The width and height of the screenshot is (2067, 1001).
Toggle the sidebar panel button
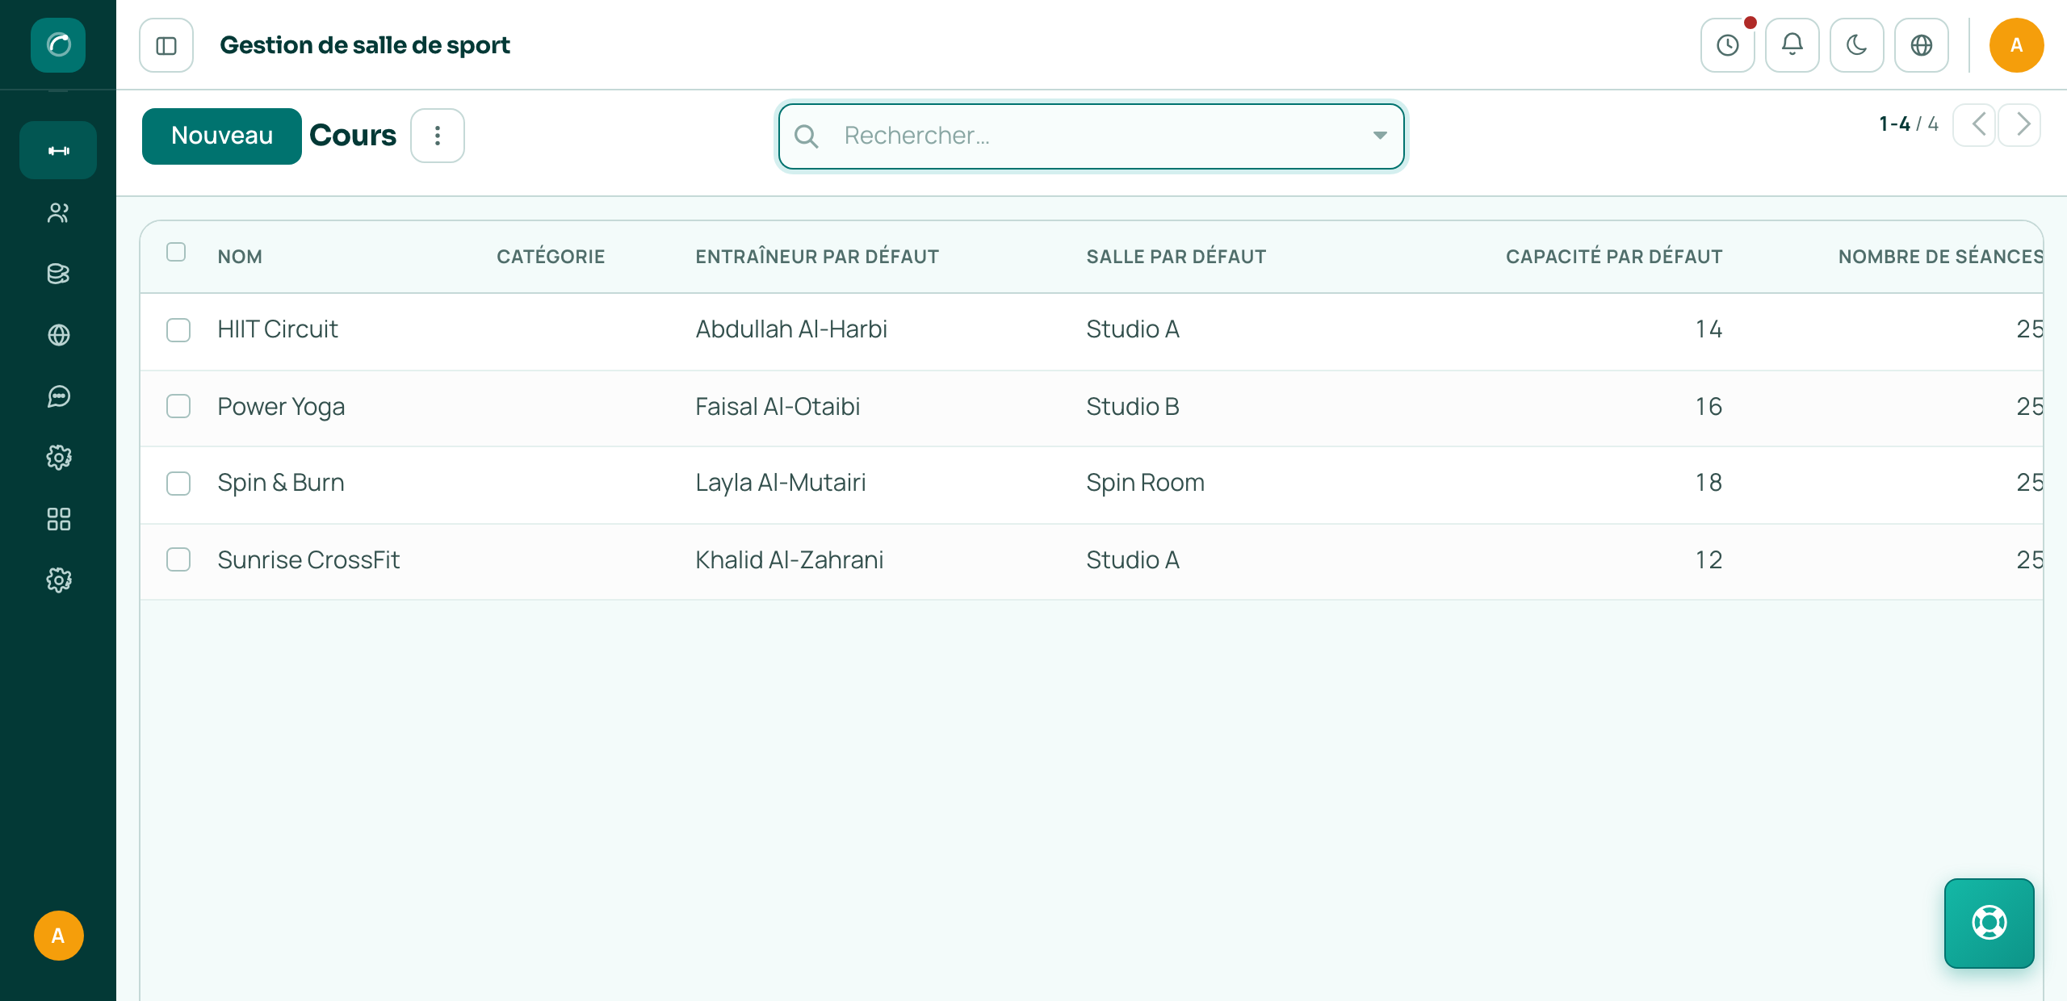pos(166,45)
